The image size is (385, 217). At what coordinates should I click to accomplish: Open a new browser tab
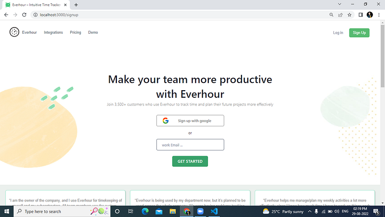click(76, 5)
